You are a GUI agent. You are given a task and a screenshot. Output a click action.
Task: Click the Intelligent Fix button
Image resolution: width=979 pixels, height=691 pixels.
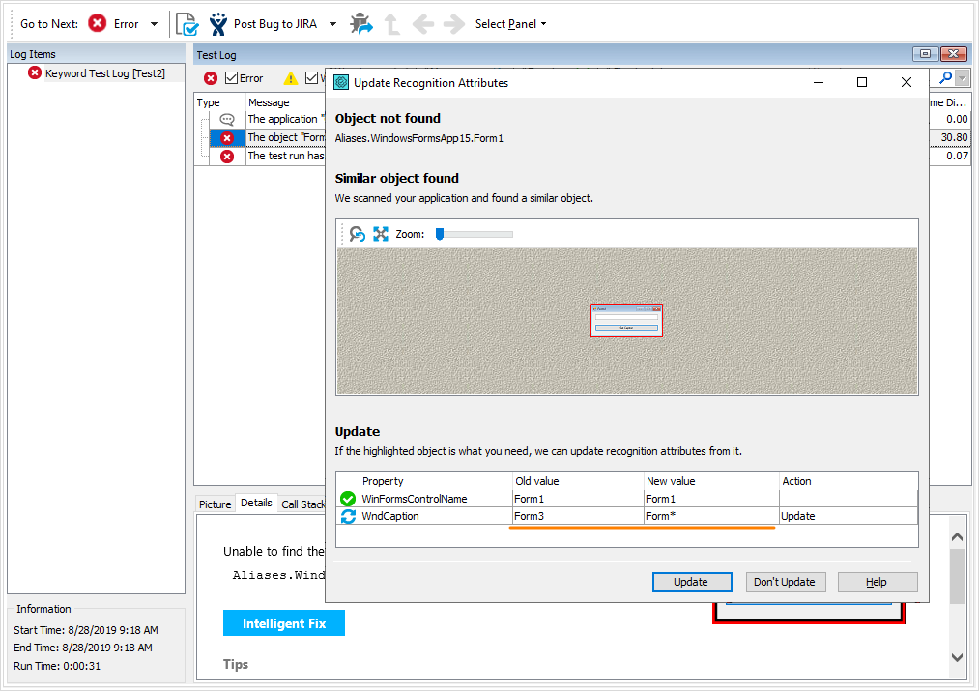[x=283, y=622]
